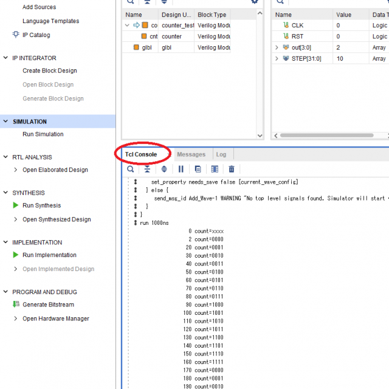Image resolution: width=389 pixels, height=389 pixels.
Task: Expand the STEP[31:0] array signal
Action: 277,58
